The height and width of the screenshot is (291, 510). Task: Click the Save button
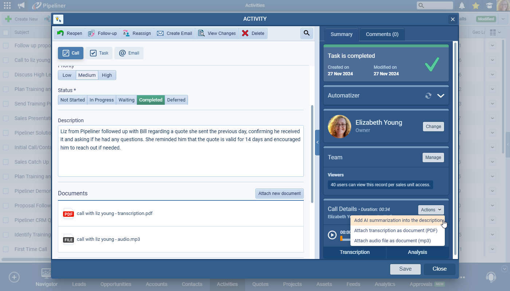pos(405,269)
